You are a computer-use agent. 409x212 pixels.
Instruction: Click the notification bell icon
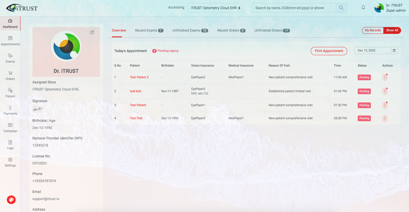[363, 7]
